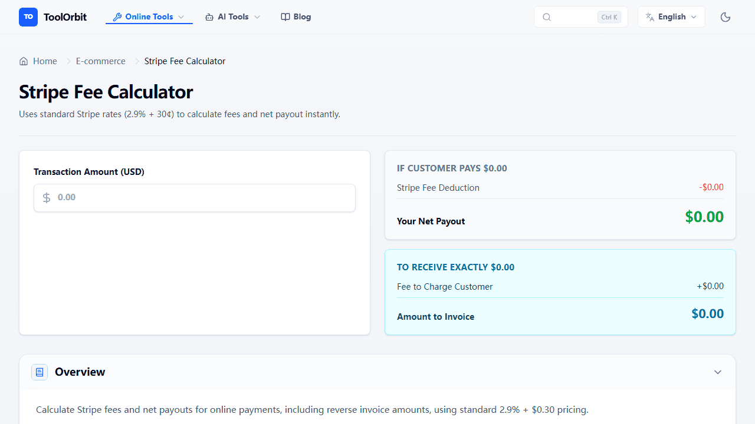Click the red Stripe Fee Deduction -$0.00
Viewport: 755px width, 424px height.
click(711, 187)
